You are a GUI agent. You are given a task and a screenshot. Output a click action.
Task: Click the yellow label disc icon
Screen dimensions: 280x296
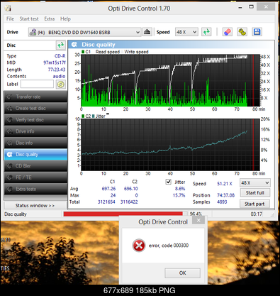pos(61,84)
